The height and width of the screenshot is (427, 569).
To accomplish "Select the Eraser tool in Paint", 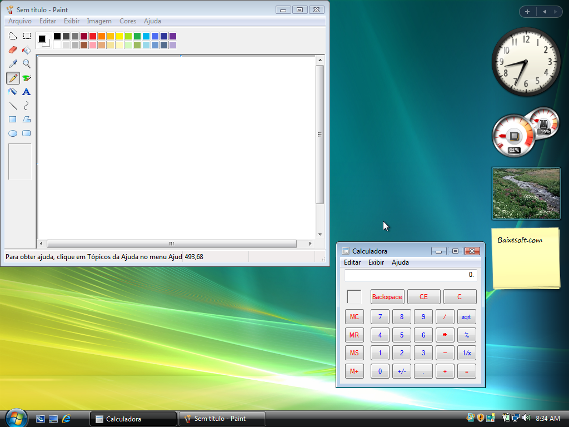I will coord(13,50).
